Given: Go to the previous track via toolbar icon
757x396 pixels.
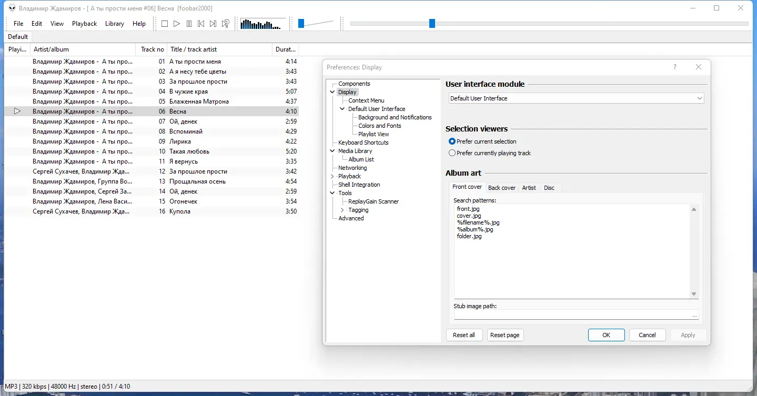Looking at the screenshot, I should [201, 24].
